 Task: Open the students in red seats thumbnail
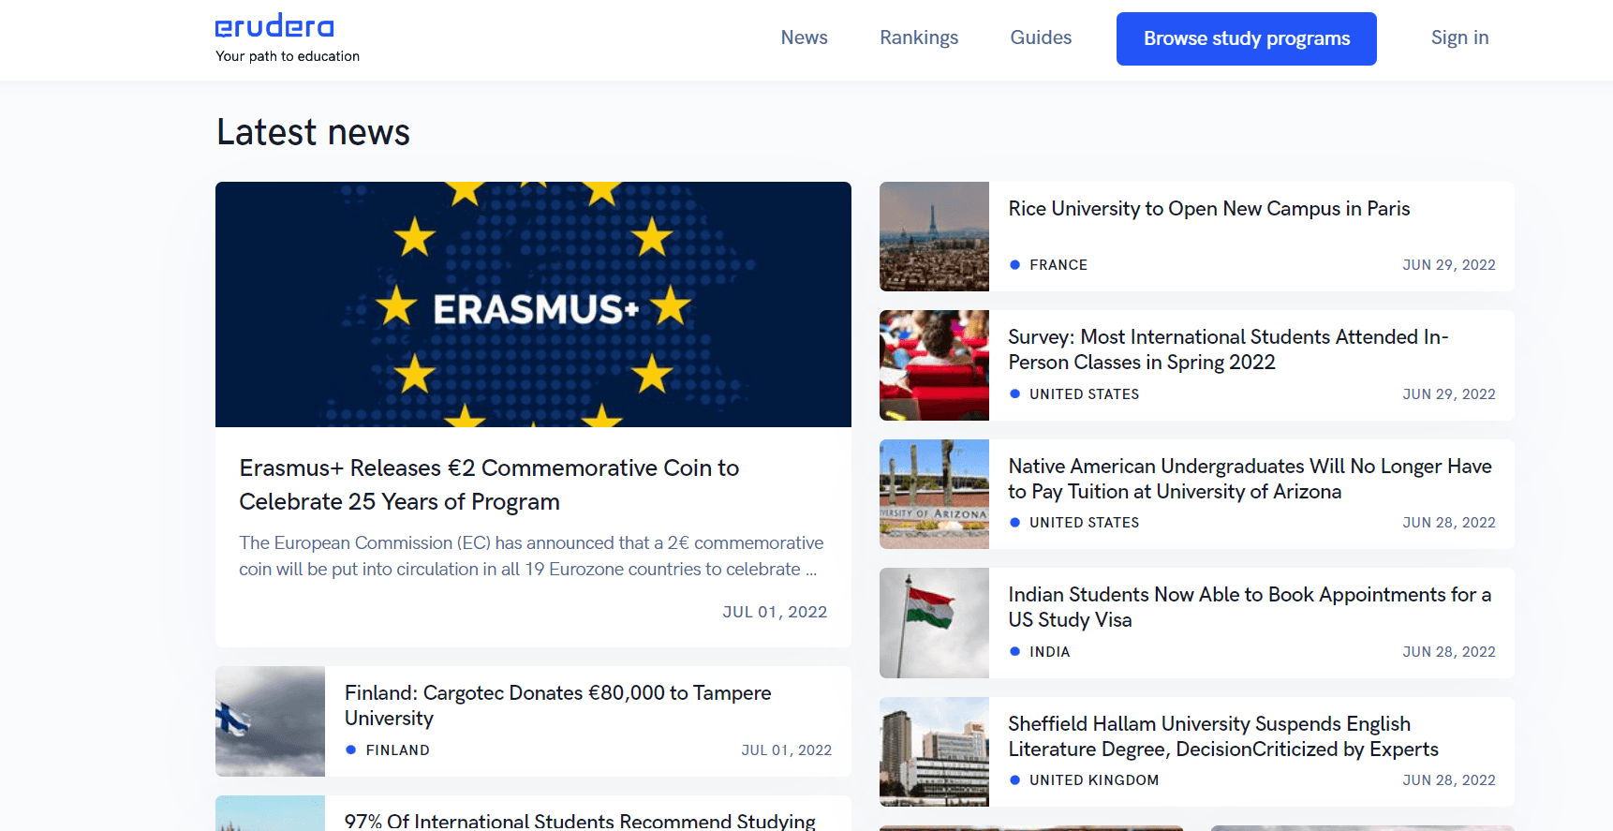934,365
